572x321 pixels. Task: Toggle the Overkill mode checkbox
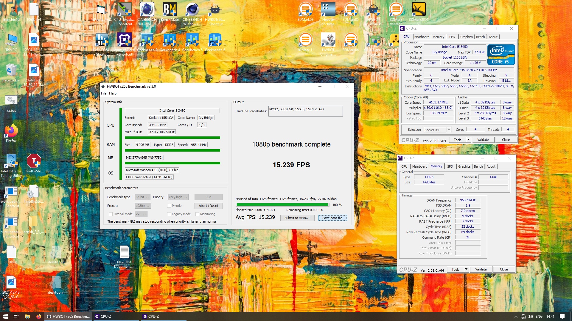[111, 214]
